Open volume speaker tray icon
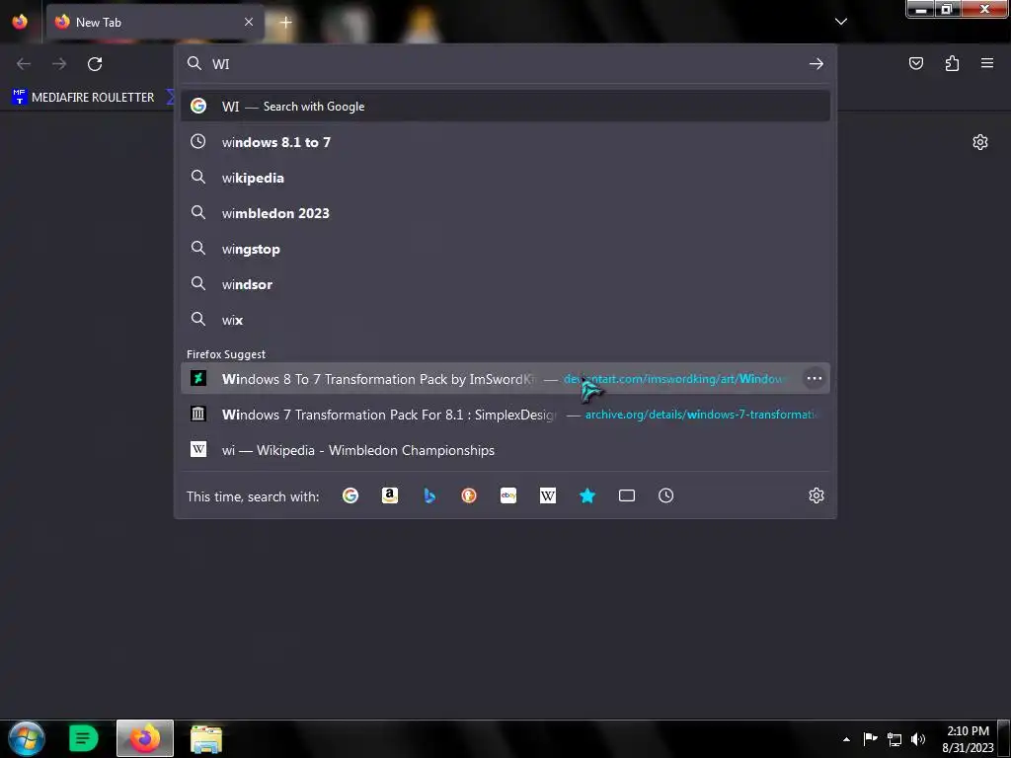 (x=917, y=739)
